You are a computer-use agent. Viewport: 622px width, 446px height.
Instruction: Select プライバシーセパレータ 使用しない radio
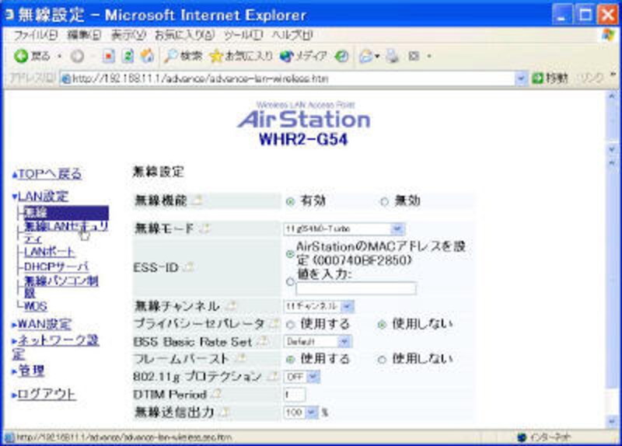click(x=382, y=325)
